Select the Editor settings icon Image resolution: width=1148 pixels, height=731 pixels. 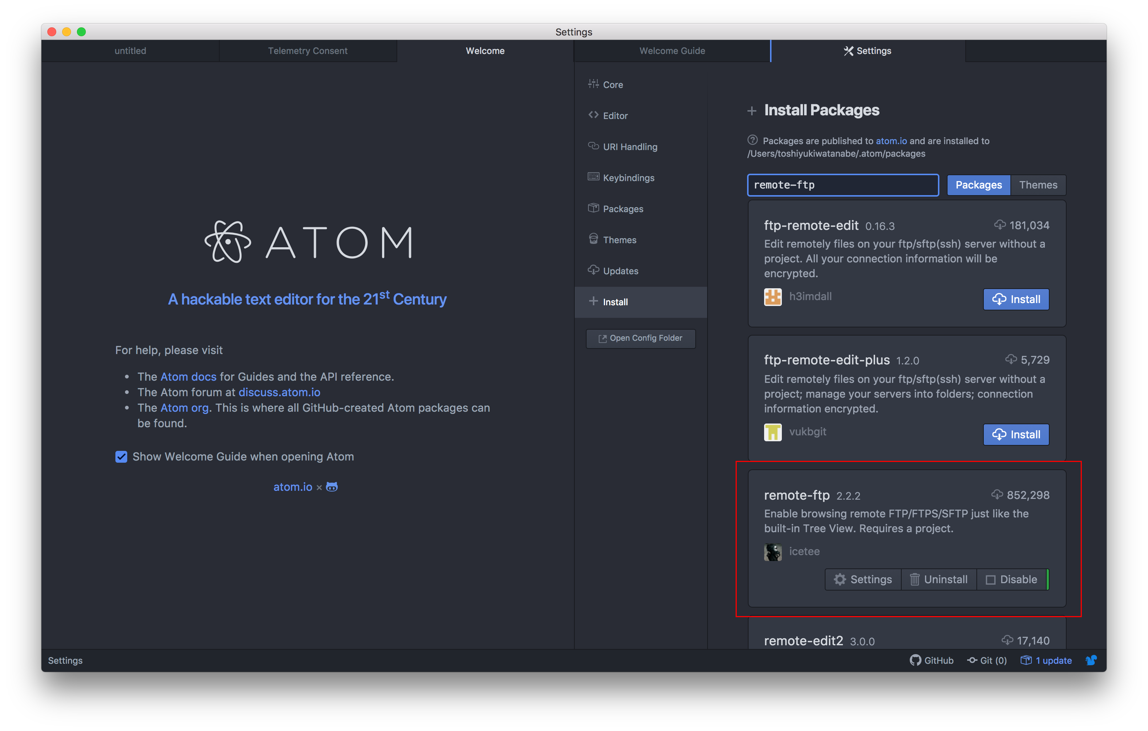[594, 115]
